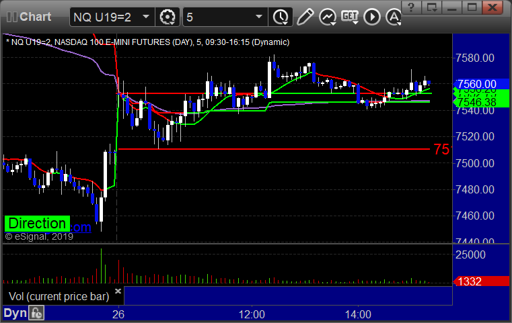
Task: Click the 14:00 time axis label
Action: click(x=358, y=314)
